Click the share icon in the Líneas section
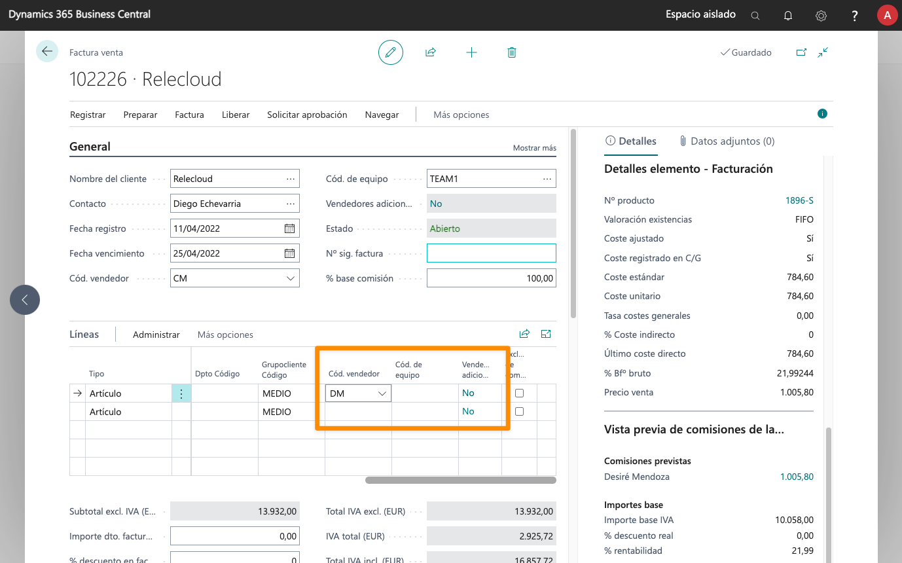This screenshot has width=902, height=563. click(x=524, y=334)
